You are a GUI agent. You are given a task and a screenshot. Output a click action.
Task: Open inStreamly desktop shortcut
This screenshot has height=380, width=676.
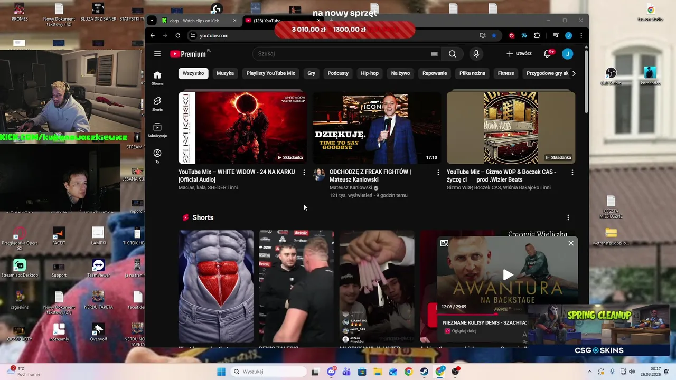[x=59, y=332]
